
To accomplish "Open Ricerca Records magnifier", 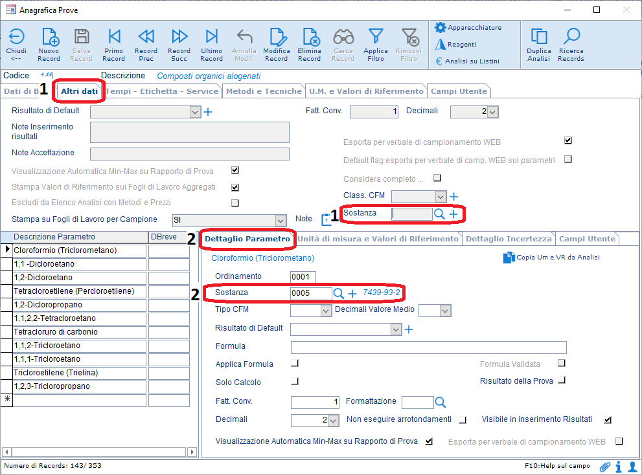I will click(x=571, y=45).
